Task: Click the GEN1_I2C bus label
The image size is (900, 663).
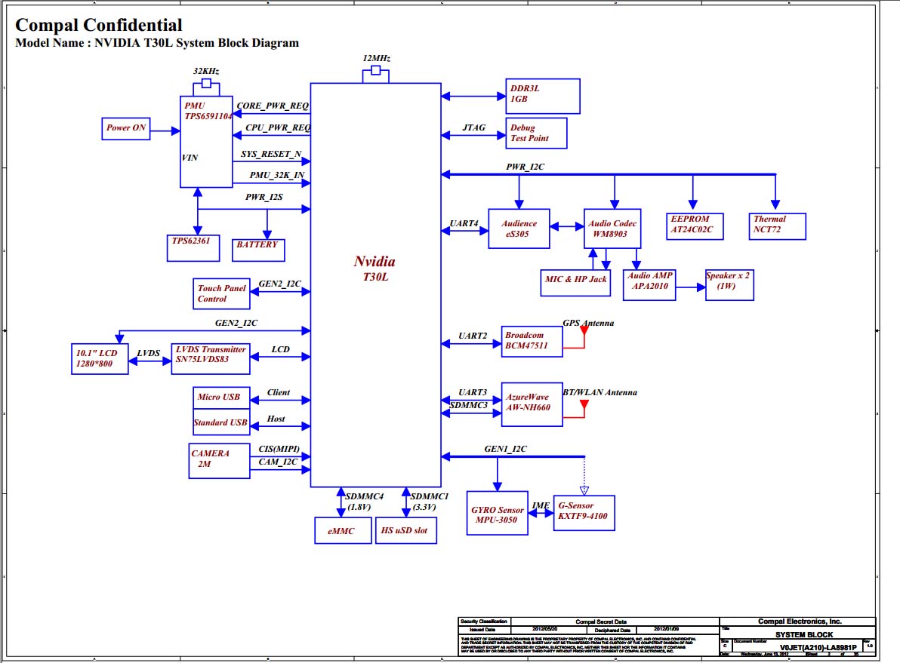Action: coord(505,449)
